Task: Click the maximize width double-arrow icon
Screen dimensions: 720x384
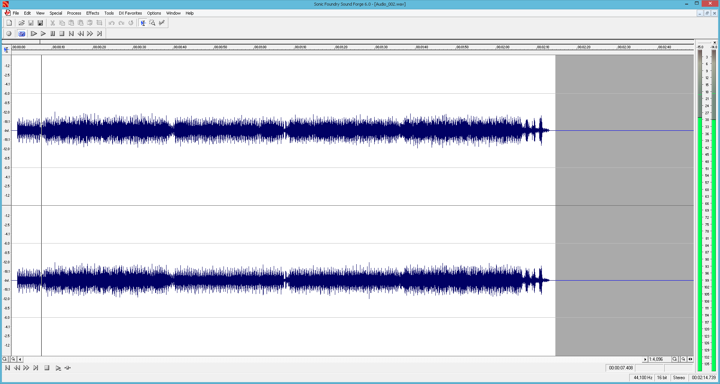Action: click(690, 359)
